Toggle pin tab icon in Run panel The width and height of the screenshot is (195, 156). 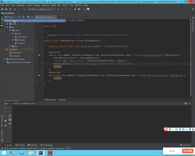(x=6, y=126)
